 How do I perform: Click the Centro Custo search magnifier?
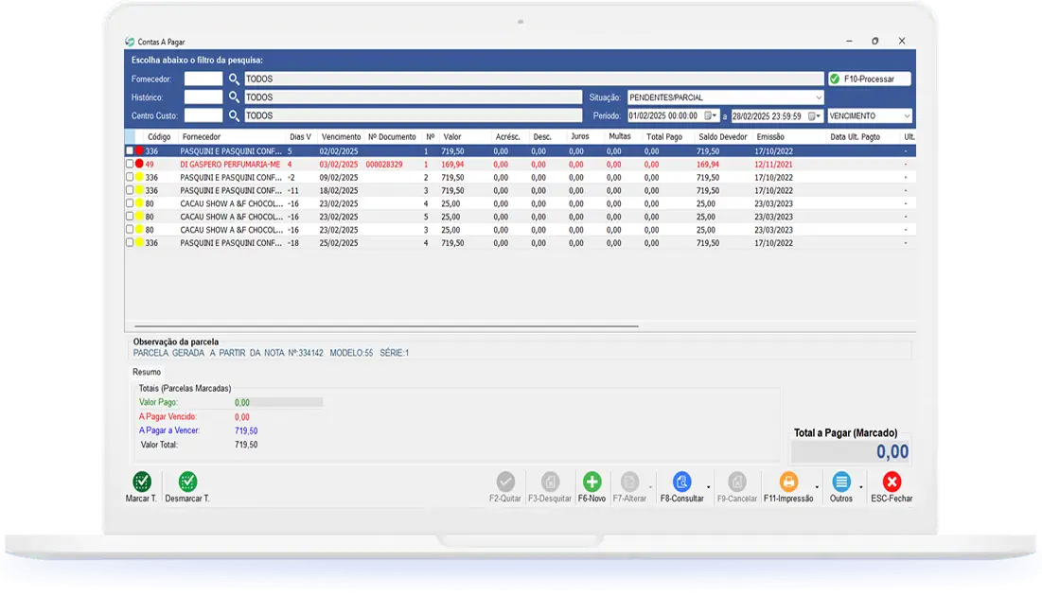234,115
